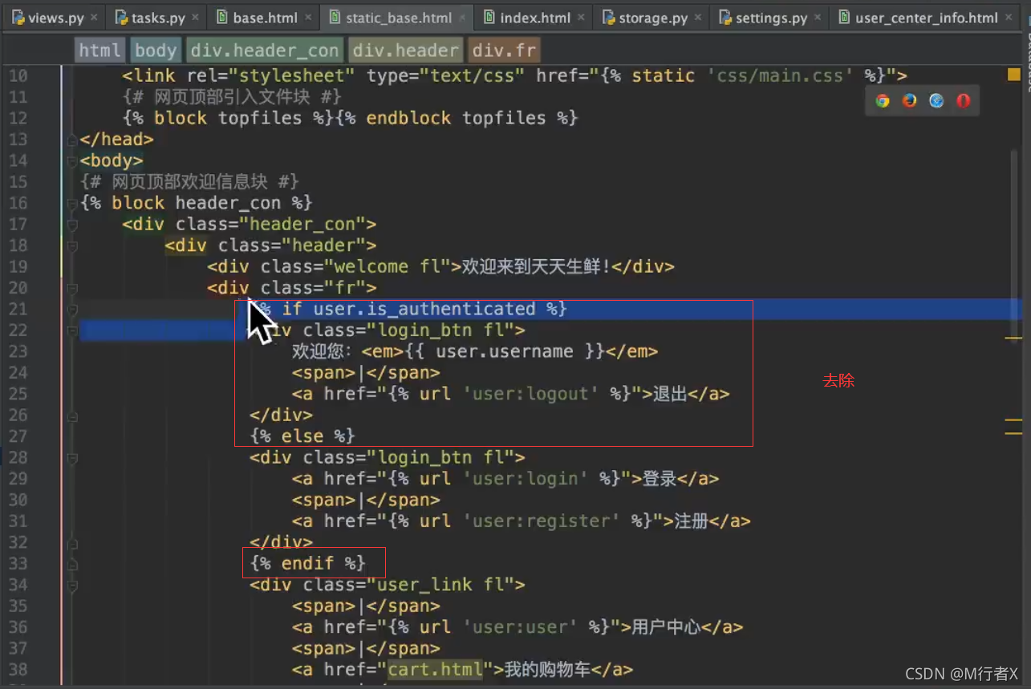Click 'user:user' url name
The height and width of the screenshot is (689, 1031).
click(519, 627)
